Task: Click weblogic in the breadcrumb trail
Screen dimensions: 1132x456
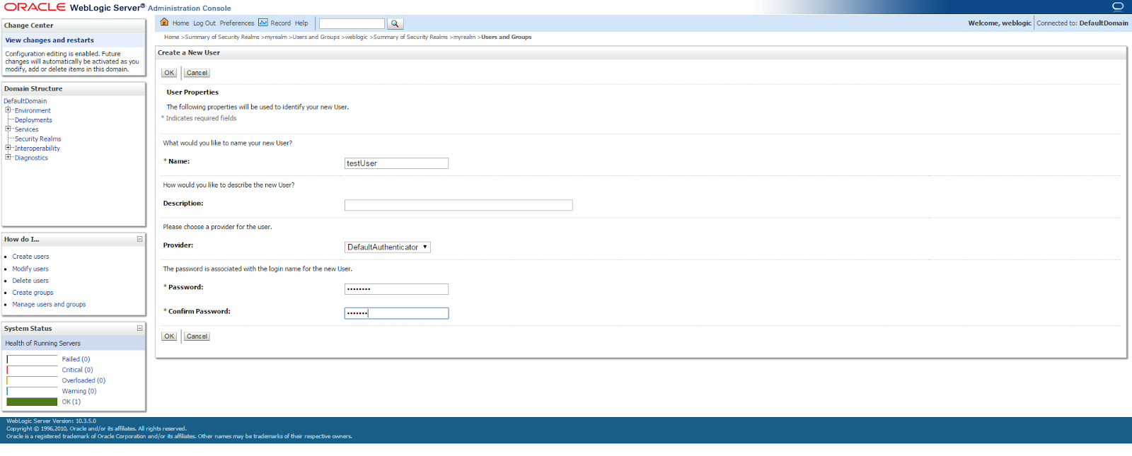Action: pyautogui.click(x=357, y=37)
